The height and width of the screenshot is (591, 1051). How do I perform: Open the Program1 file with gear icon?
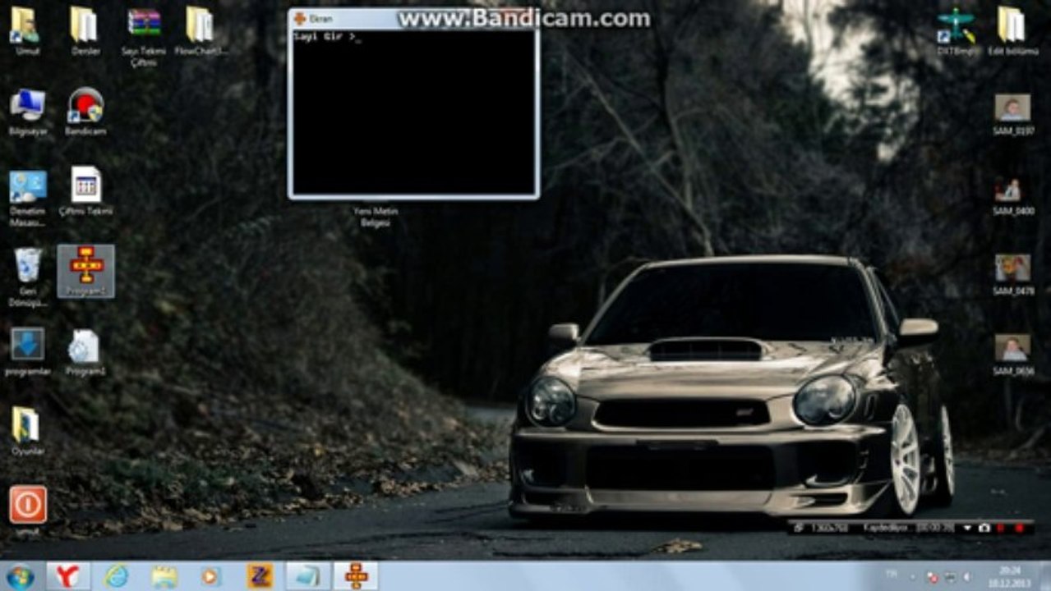coord(85,352)
